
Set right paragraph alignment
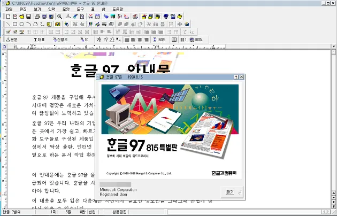point(147,40)
